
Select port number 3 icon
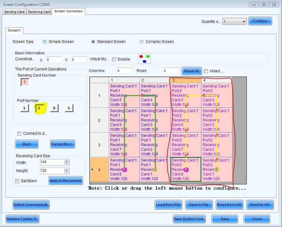pyautogui.click(x=54, y=108)
